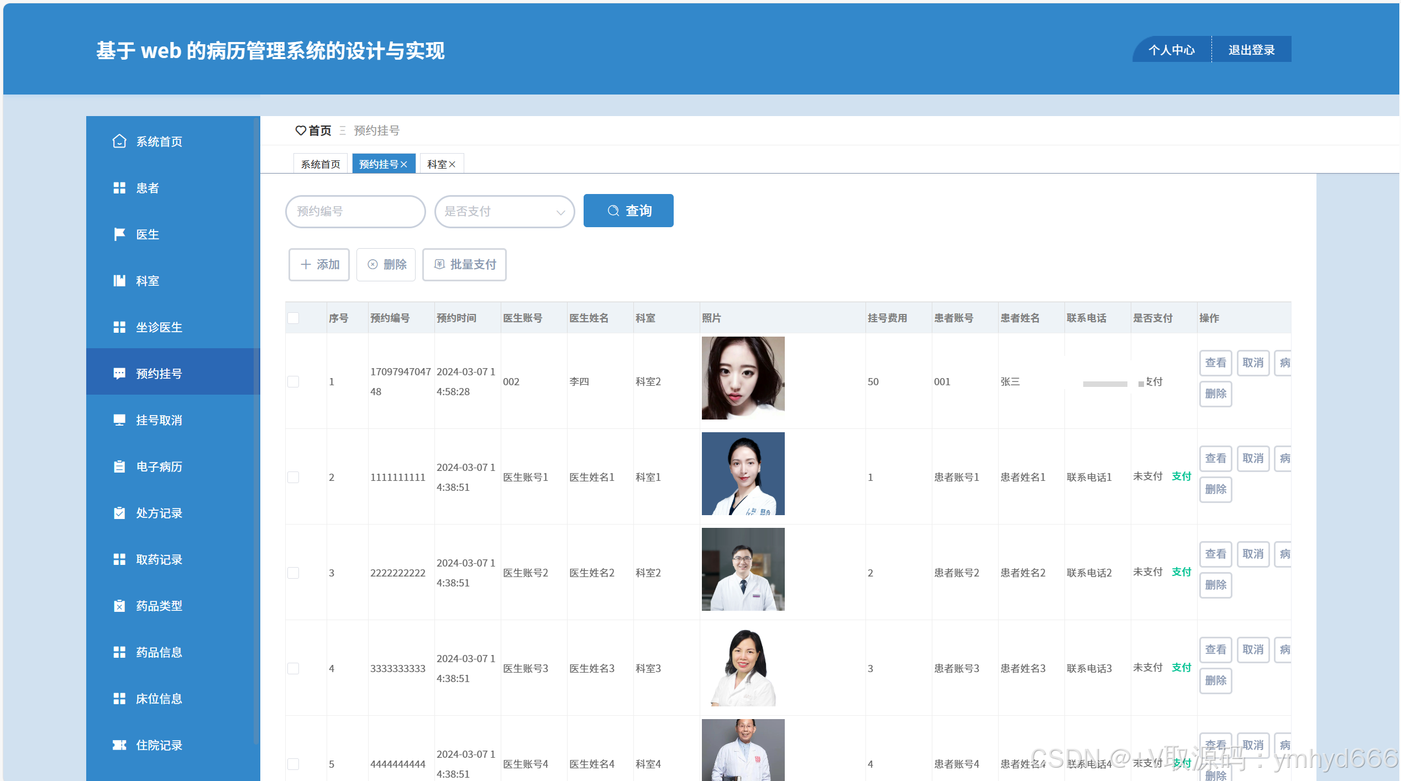
Task: Toggle the select-all checkbox in table header
Action: pyautogui.click(x=293, y=318)
